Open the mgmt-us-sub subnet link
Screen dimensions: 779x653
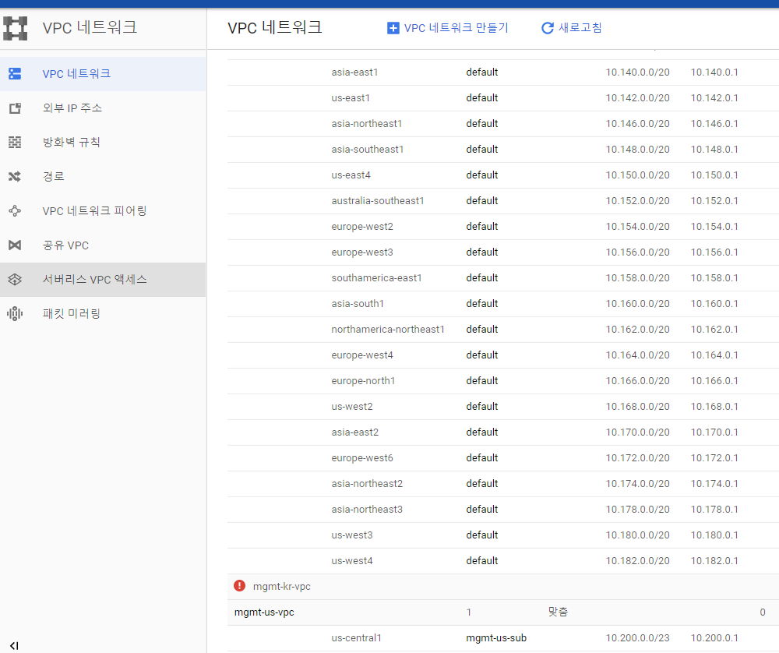click(x=496, y=637)
